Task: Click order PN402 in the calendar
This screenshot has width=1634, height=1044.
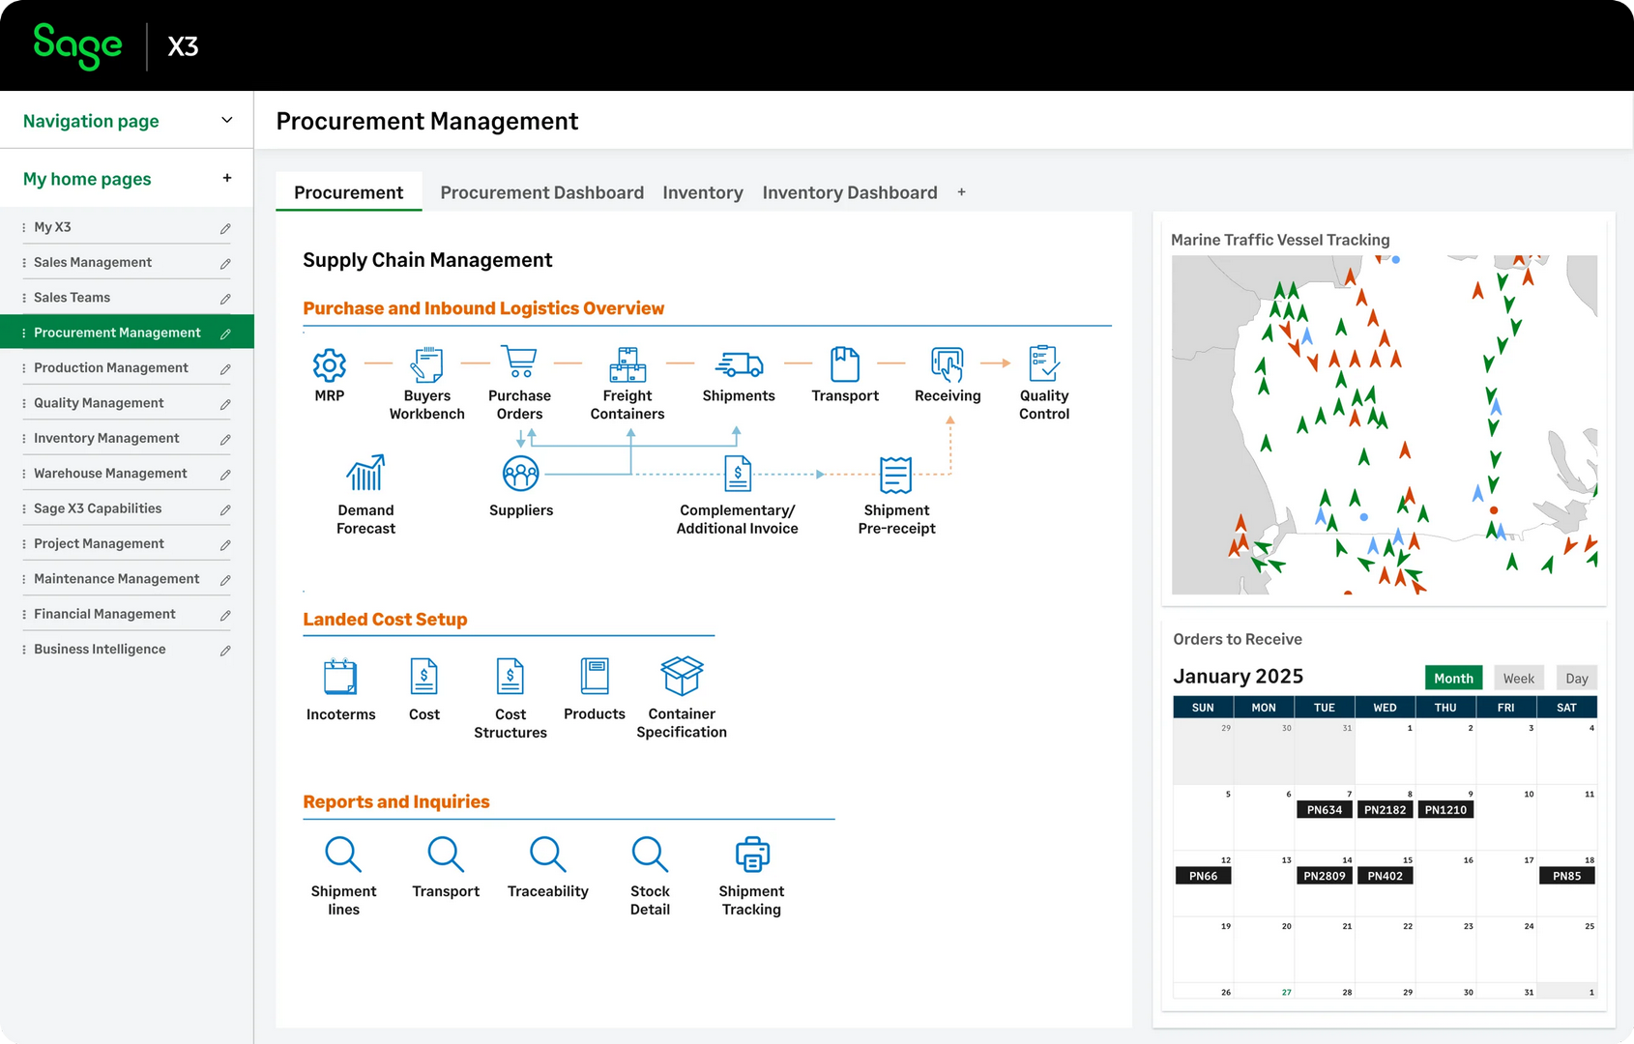Action: coord(1385,876)
